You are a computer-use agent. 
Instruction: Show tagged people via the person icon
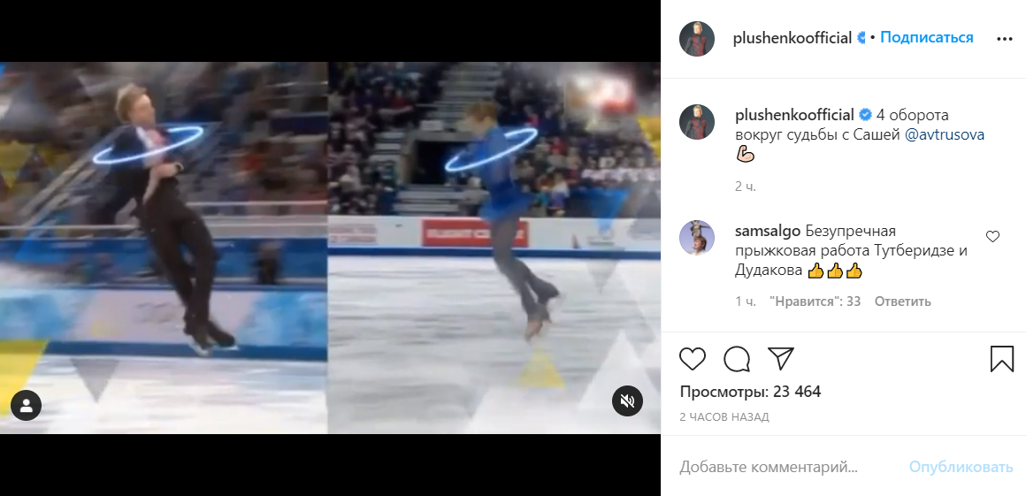click(x=27, y=405)
